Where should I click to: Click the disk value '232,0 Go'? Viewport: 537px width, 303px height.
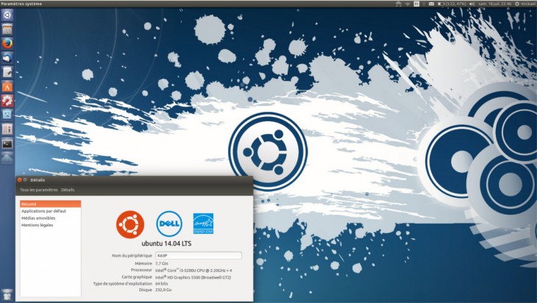pyautogui.click(x=163, y=290)
